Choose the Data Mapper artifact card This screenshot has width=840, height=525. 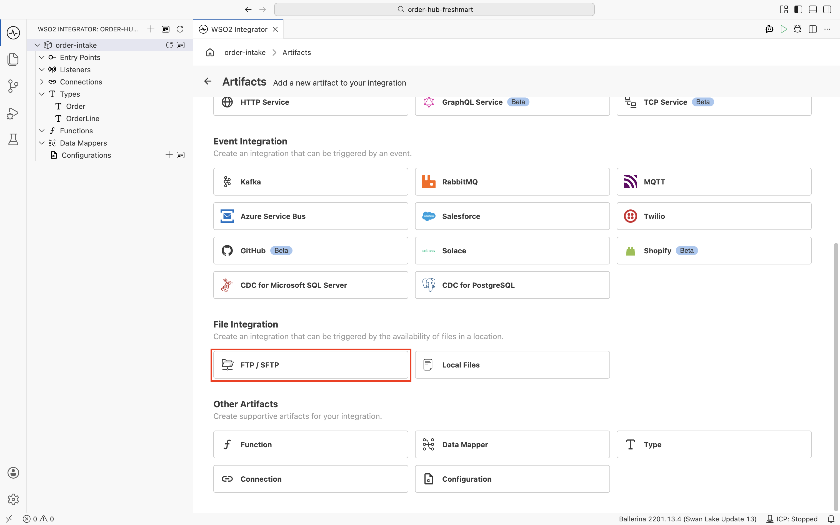512,444
